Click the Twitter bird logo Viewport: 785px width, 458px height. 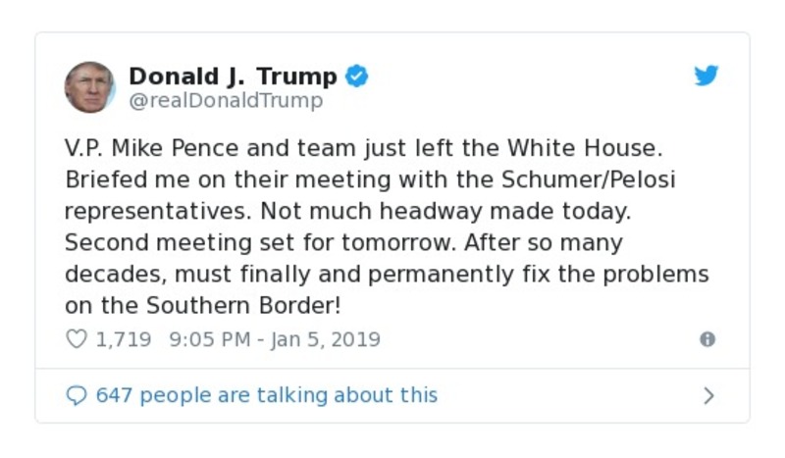pos(706,76)
